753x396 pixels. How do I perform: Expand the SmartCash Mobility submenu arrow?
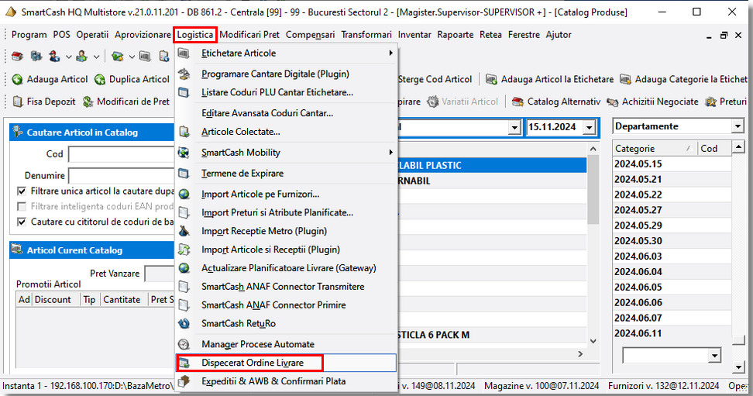click(x=391, y=153)
